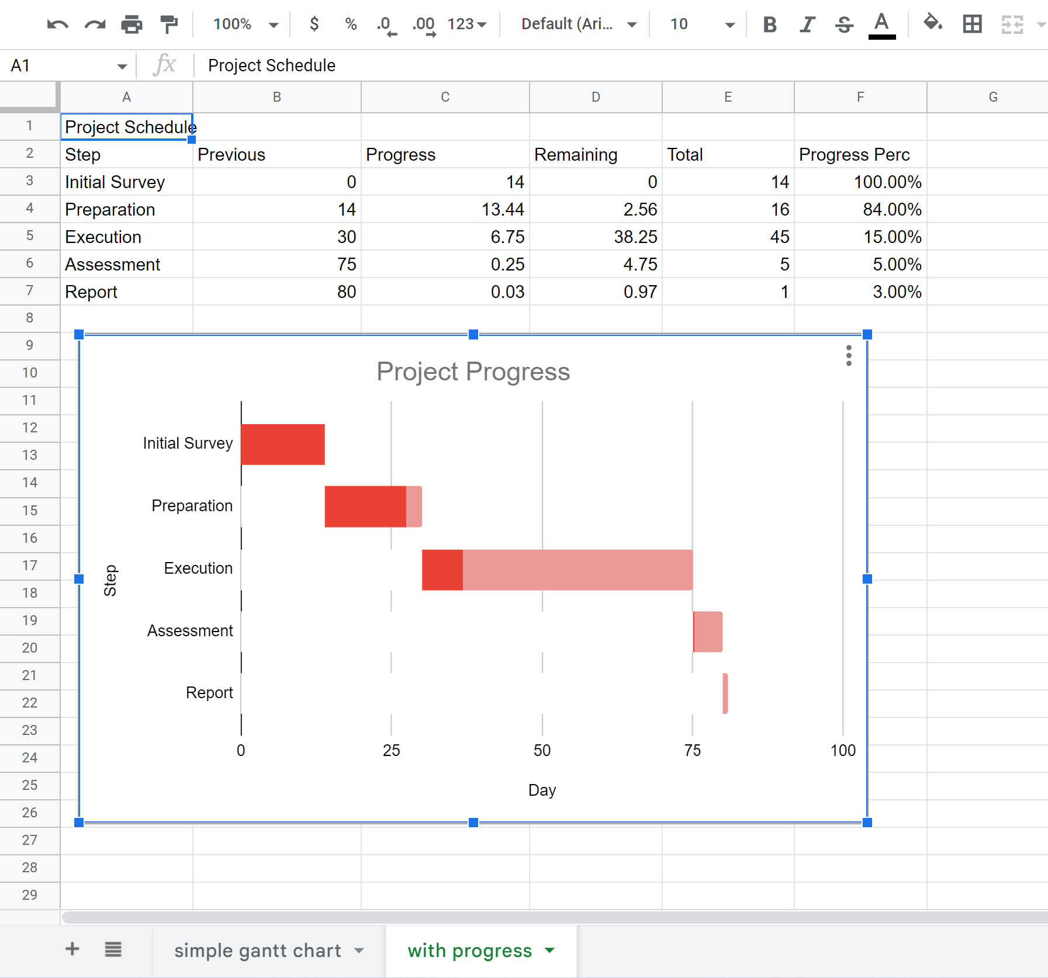Format as currency with dollar icon
This screenshot has width=1048, height=978.
(314, 24)
